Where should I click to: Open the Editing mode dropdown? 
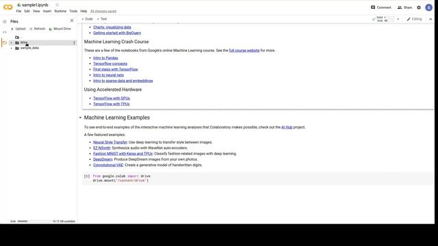click(414, 19)
